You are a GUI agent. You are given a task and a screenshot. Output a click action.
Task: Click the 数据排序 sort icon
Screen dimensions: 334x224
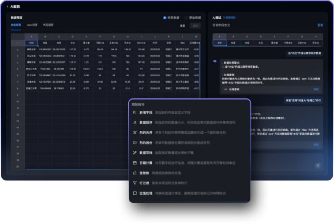(x=135, y=123)
